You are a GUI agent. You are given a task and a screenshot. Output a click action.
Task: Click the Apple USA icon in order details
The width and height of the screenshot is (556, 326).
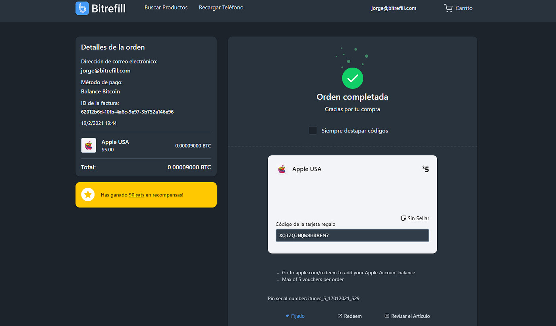89,146
